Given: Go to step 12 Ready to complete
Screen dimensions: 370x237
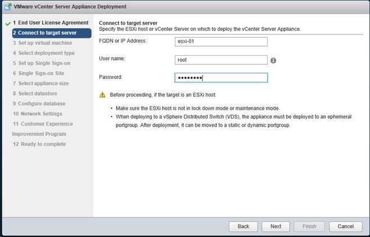Looking at the screenshot, I should point(39,144).
